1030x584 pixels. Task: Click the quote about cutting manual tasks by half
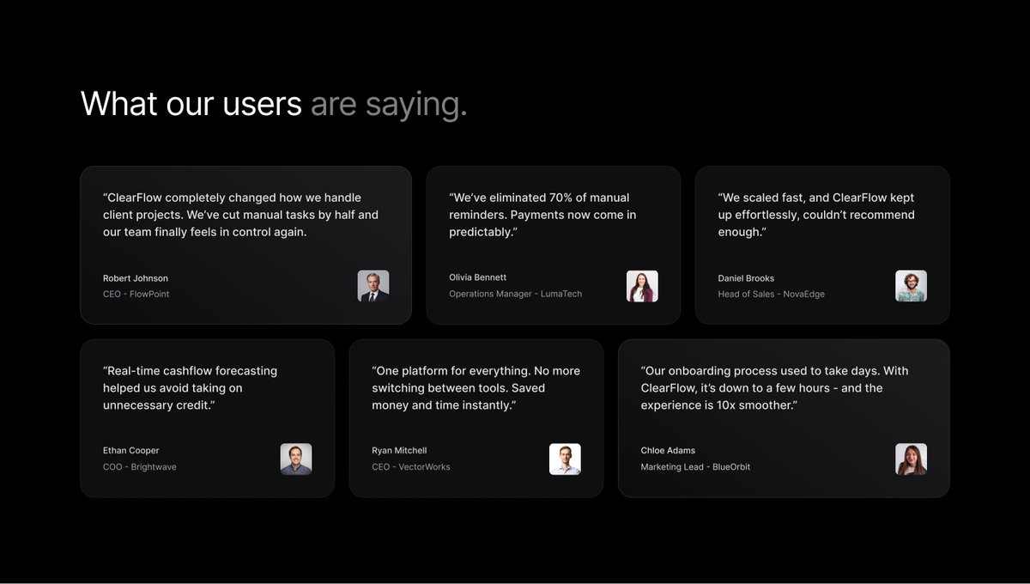[240, 215]
